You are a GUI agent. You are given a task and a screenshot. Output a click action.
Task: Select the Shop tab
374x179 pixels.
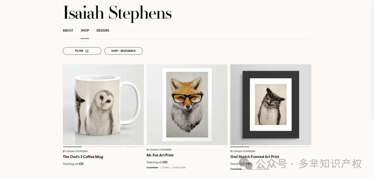click(x=85, y=30)
